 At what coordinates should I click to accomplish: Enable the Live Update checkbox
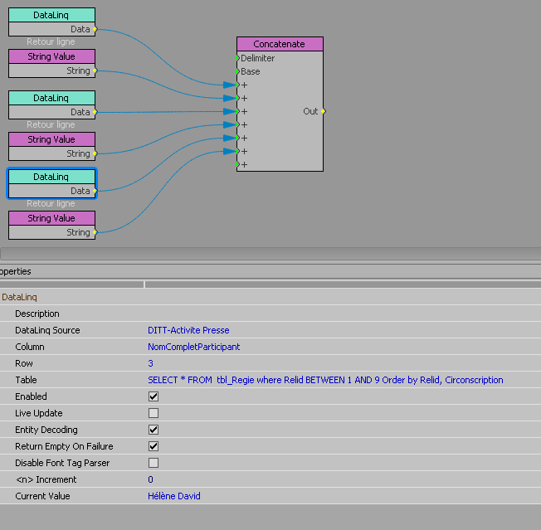154,413
